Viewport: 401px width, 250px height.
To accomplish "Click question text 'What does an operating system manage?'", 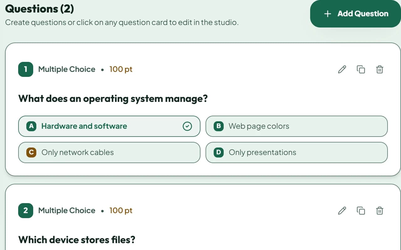I will point(113,99).
